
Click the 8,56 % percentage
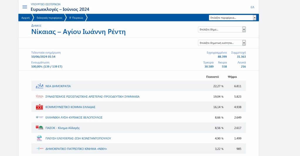(x=219, y=128)
